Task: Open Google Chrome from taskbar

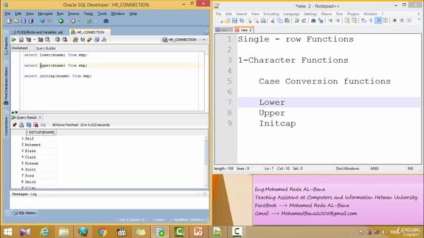Action: [x=102, y=232]
